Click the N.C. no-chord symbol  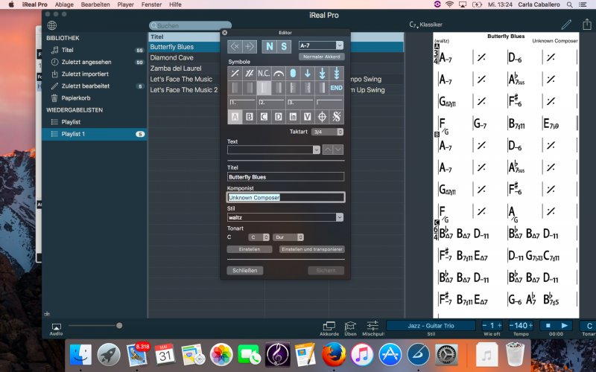click(264, 73)
